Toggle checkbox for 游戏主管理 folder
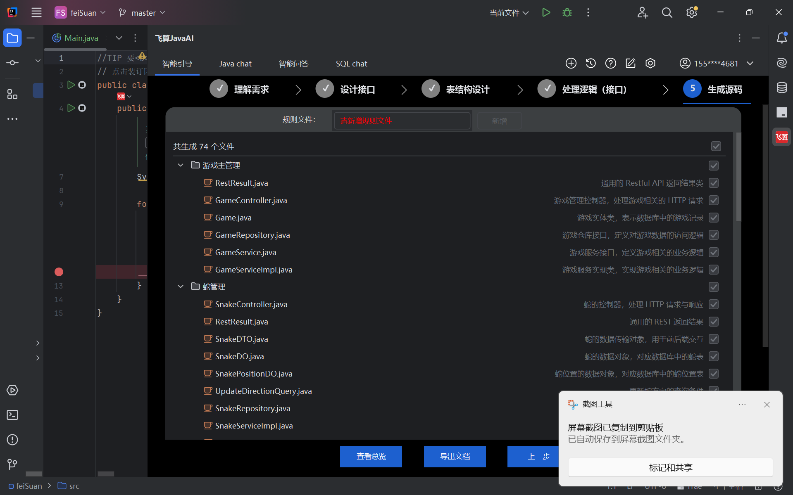This screenshot has height=495, width=793. point(714,166)
